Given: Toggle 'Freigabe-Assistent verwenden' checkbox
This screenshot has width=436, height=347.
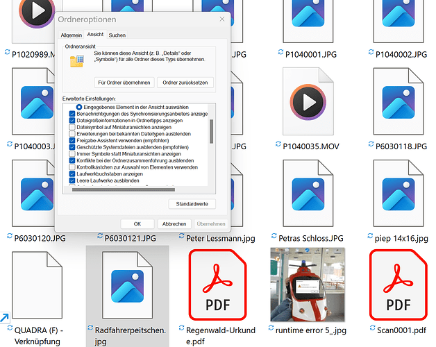Looking at the screenshot, I should [x=72, y=140].
